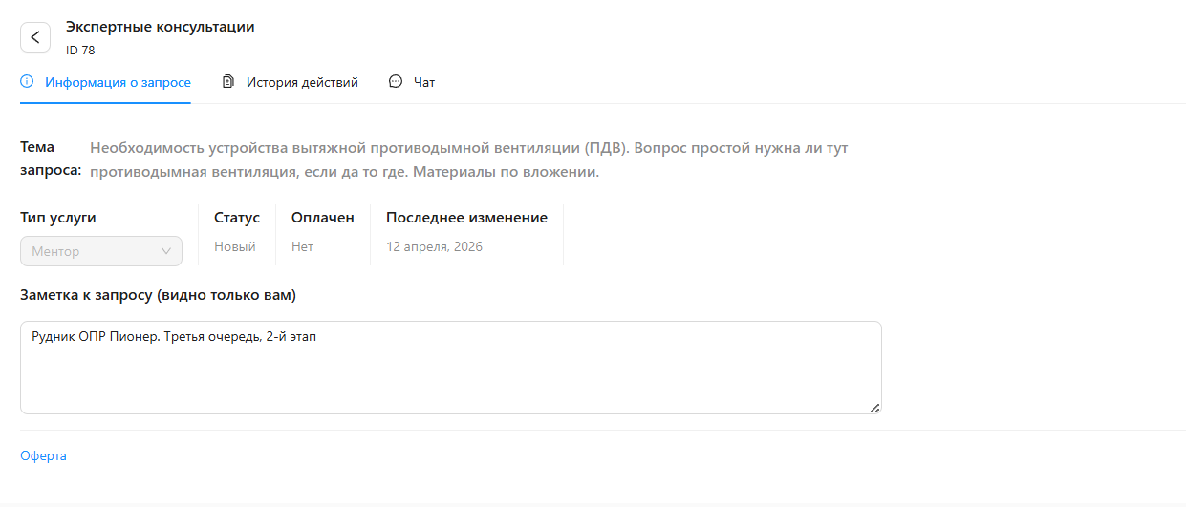Go back using the left arrow button
The image size is (1186, 507).
click(35, 37)
